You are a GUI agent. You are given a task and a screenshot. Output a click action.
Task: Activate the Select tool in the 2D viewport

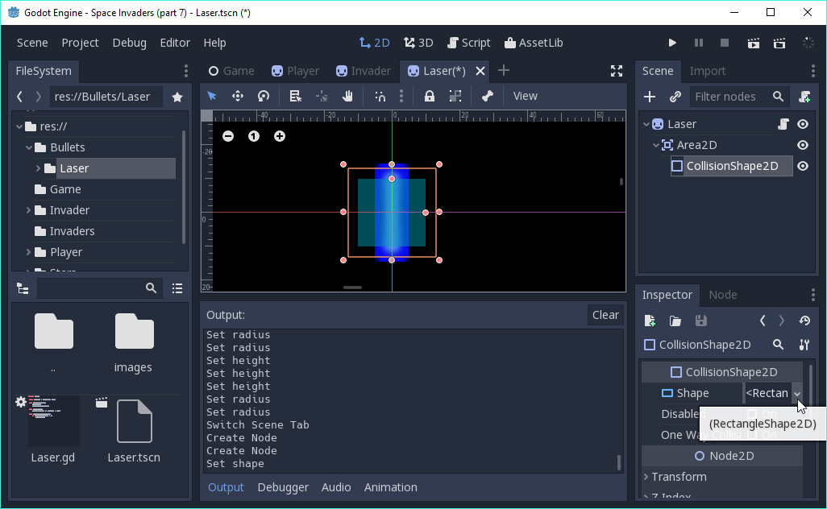tap(212, 96)
